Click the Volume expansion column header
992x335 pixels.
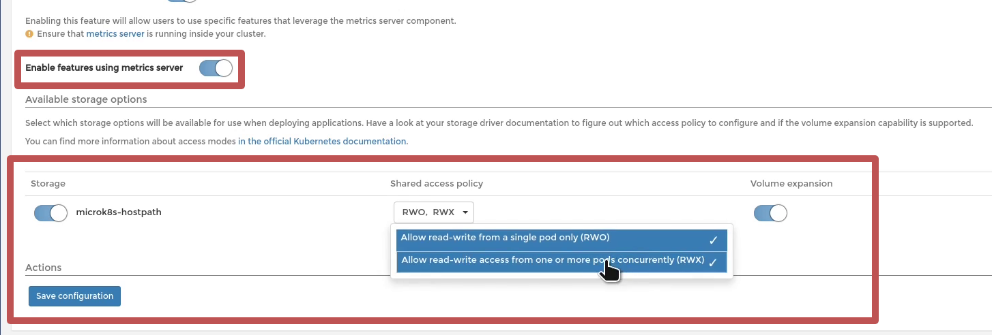pos(791,184)
